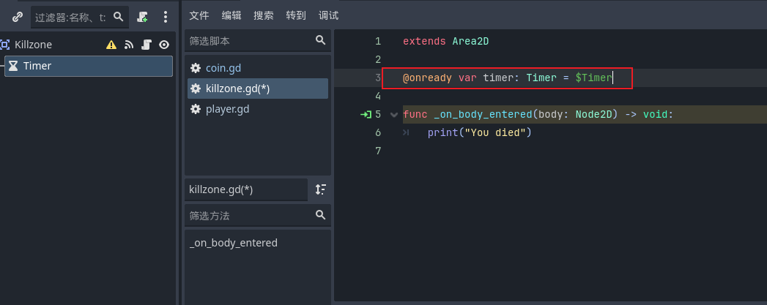Click the attach script icon

[x=143, y=16]
